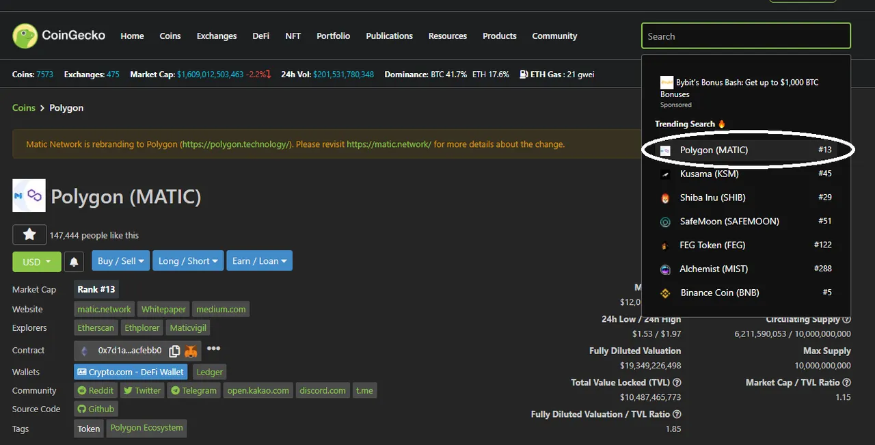Viewport: 875px width, 445px height.
Task: Select Polygon (MATIC) trending search result
Action: [x=746, y=150]
